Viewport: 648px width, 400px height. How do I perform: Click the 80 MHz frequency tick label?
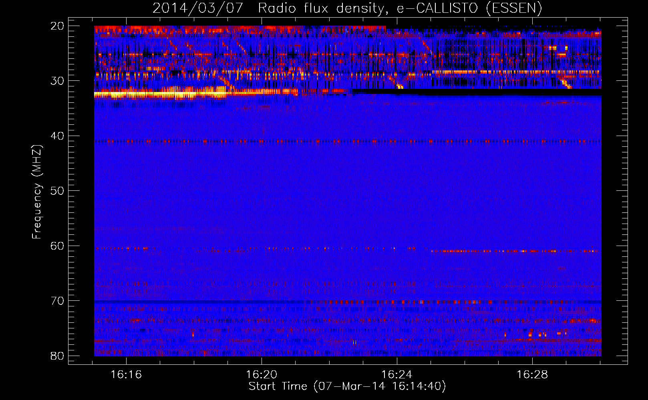[57, 356]
